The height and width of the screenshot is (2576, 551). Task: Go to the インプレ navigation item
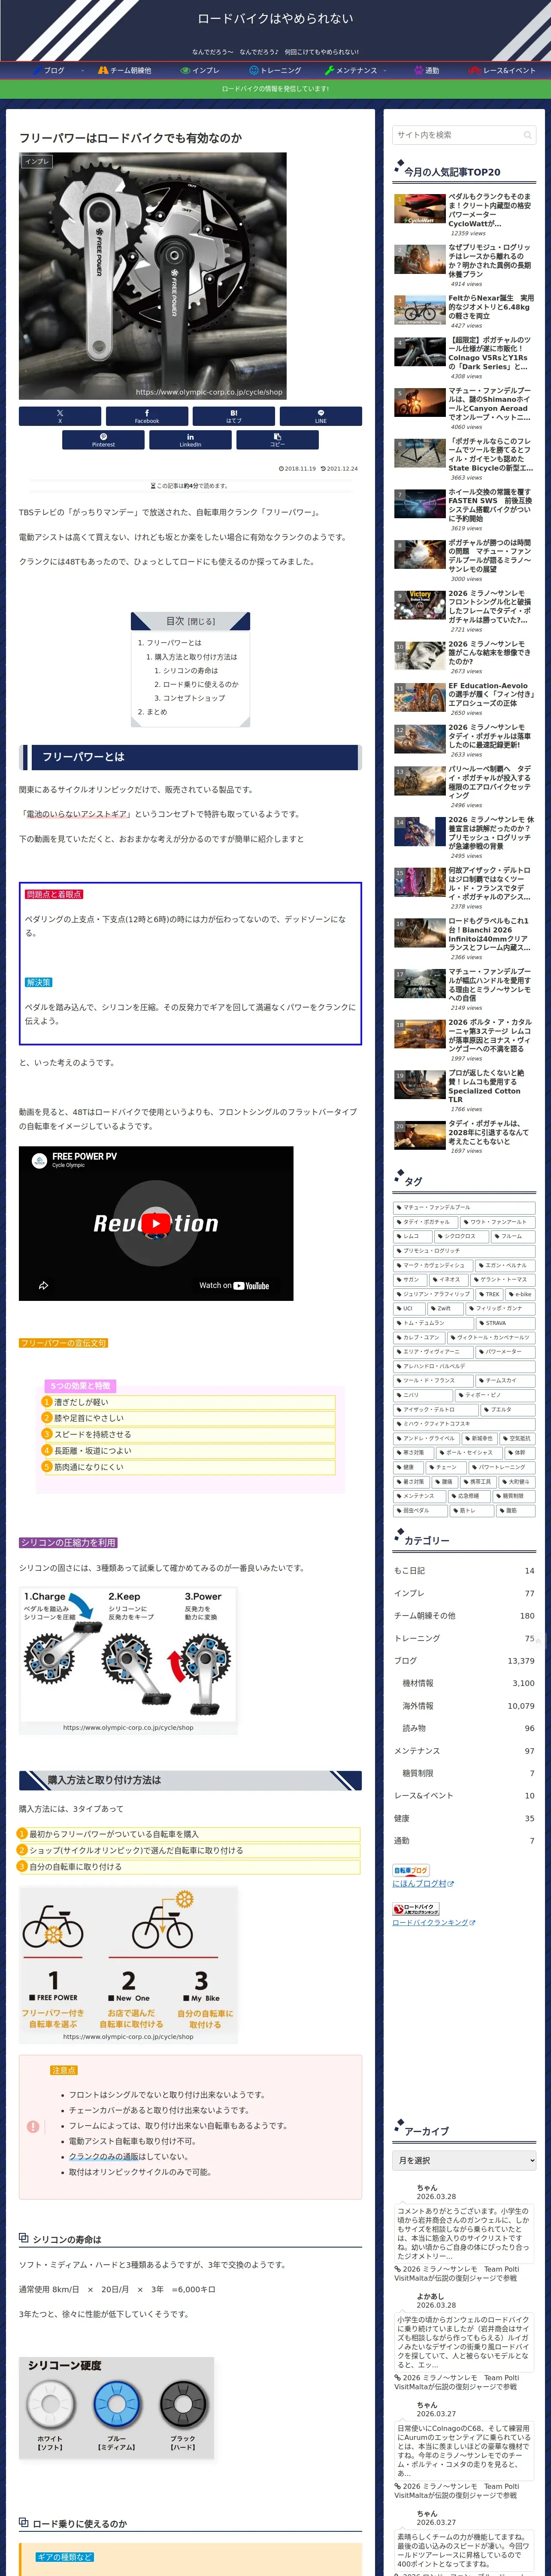tap(199, 71)
